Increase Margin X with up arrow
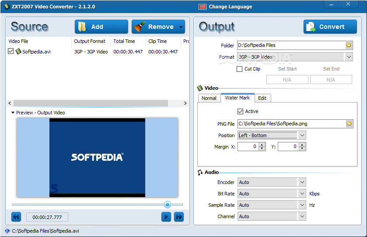This screenshot has width=367, height=237. (x=262, y=145)
